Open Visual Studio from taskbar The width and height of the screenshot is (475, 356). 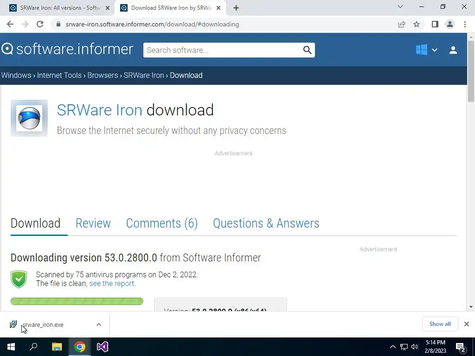[103, 347]
